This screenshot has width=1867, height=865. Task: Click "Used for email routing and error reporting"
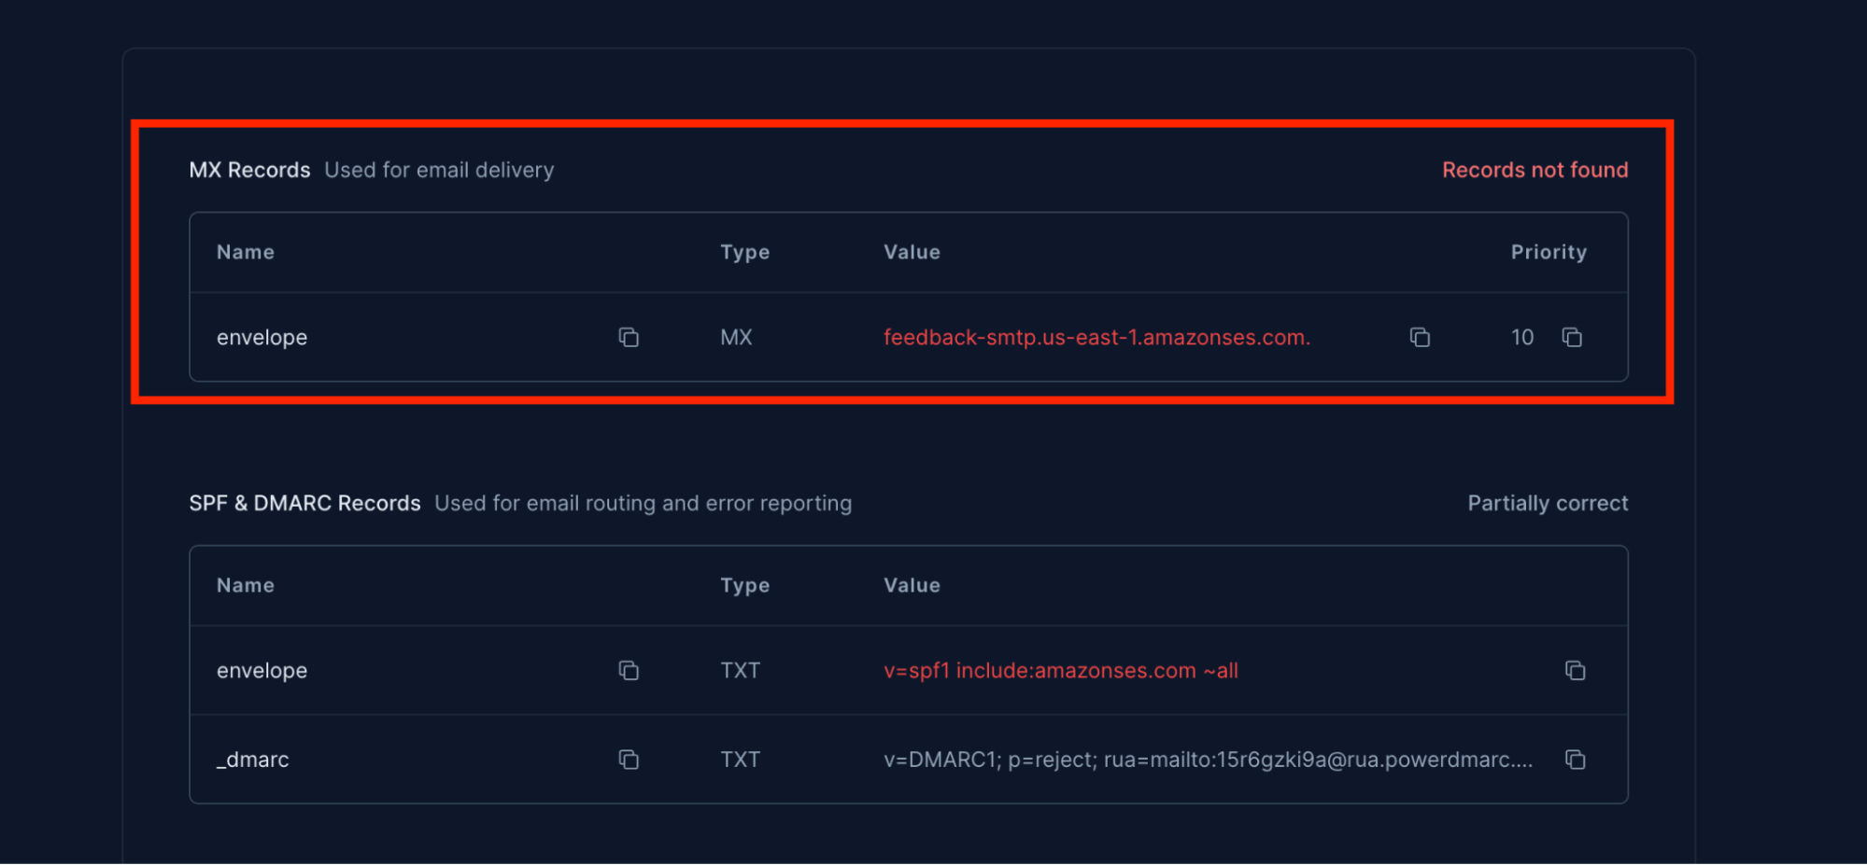coord(643,503)
